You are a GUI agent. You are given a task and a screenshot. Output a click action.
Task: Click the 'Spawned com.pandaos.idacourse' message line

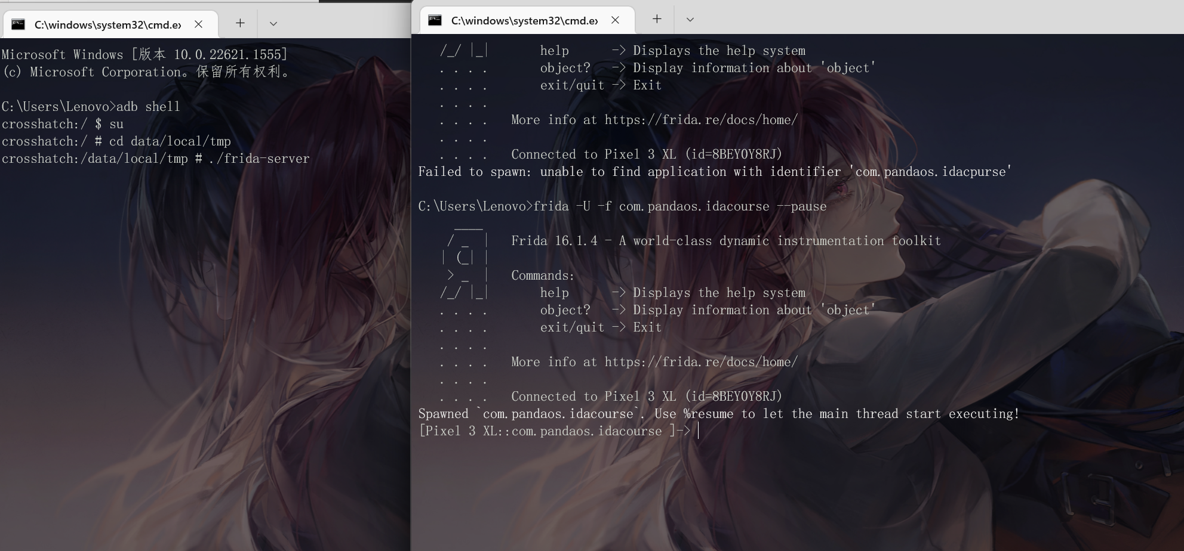pyautogui.click(x=719, y=414)
